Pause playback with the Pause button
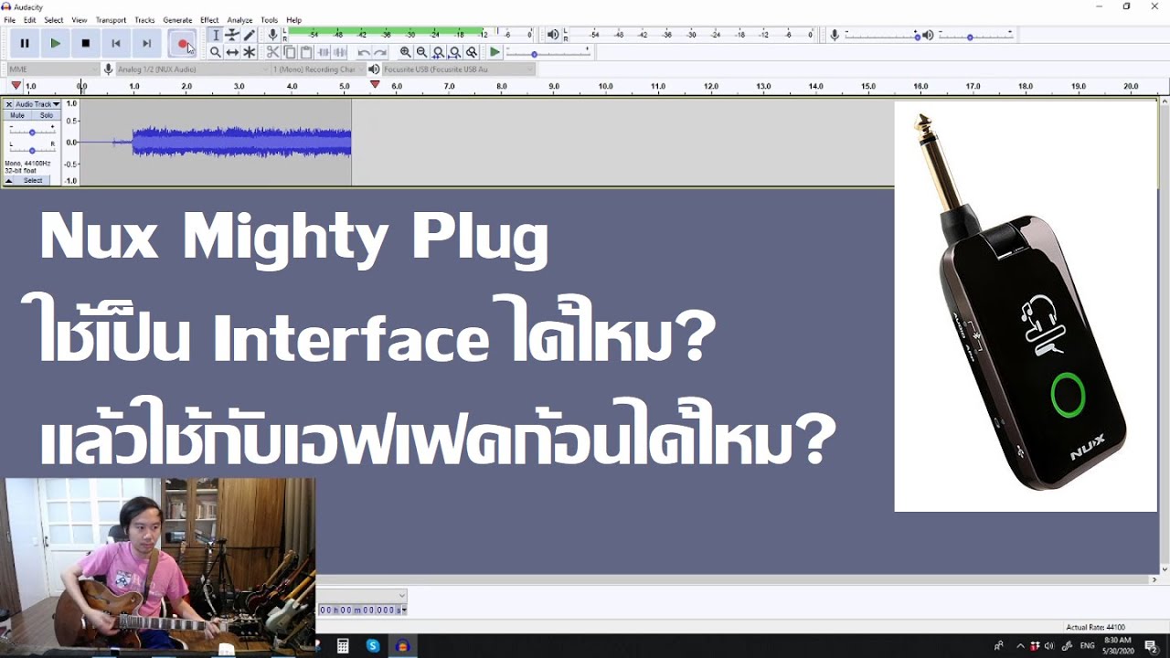Screen dimensions: 1170x658 pyautogui.click(x=25, y=43)
